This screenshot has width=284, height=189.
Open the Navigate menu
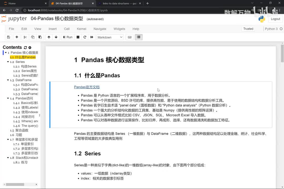pyautogui.click(x=100, y=29)
